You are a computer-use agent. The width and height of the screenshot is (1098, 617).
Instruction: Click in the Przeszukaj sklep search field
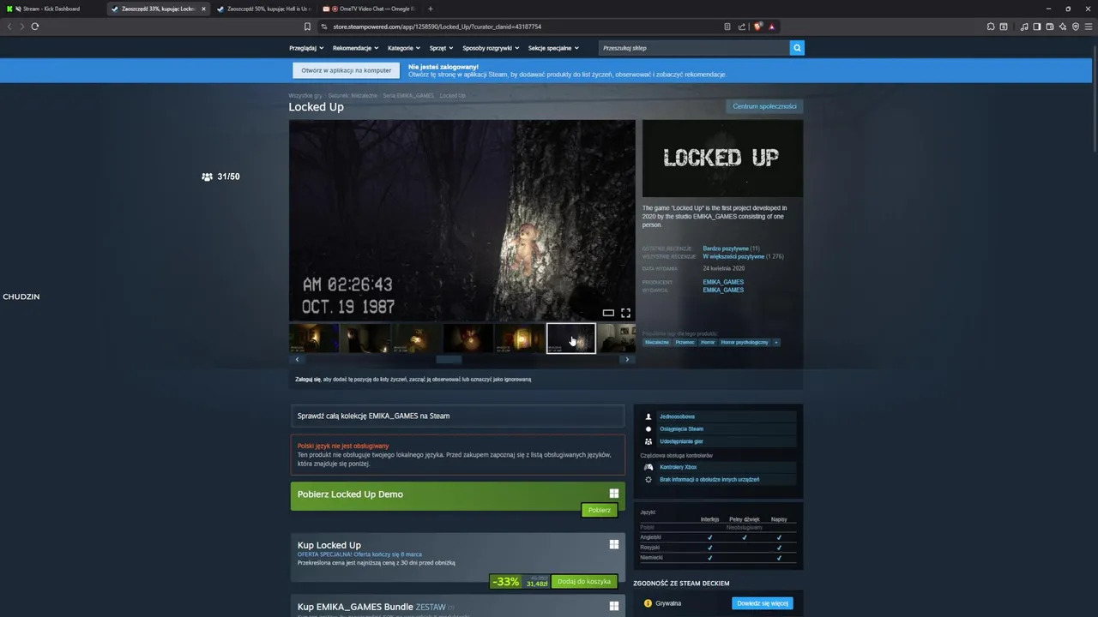[x=693, y=48]
